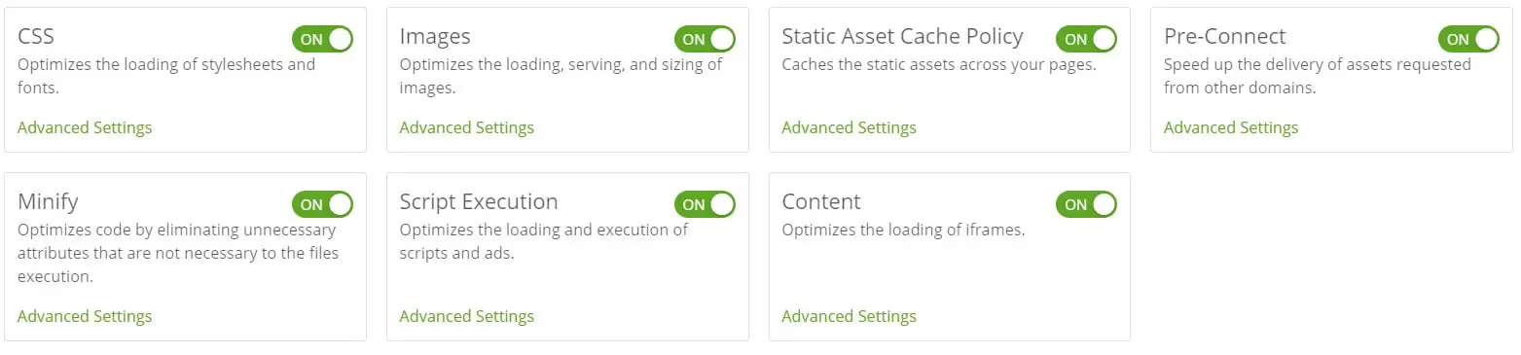
Task: Toggle Static Asset Cache Policy off
Action: click(1086, 39)
